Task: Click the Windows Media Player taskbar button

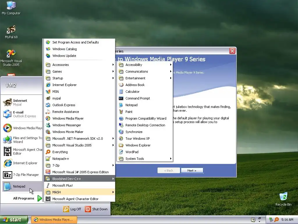Action: (54, 220)
